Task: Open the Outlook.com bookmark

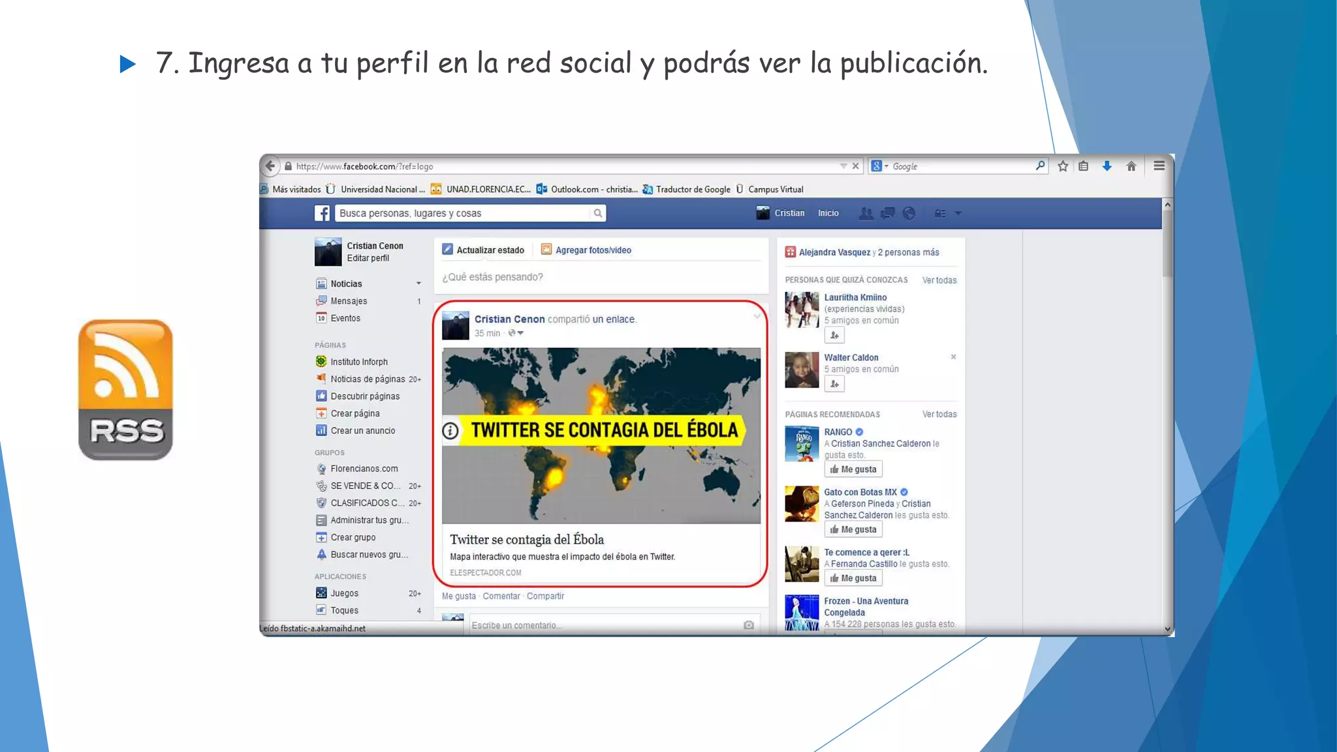Action: (x=587, y=189)
